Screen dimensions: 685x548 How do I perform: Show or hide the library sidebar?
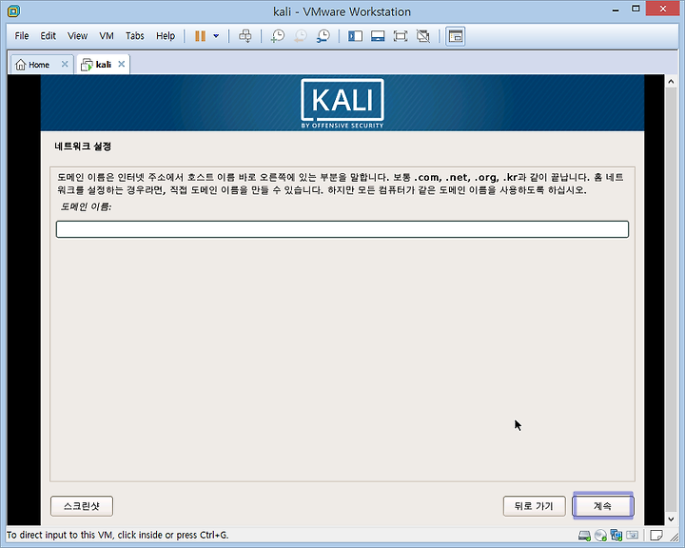point(355,36)
